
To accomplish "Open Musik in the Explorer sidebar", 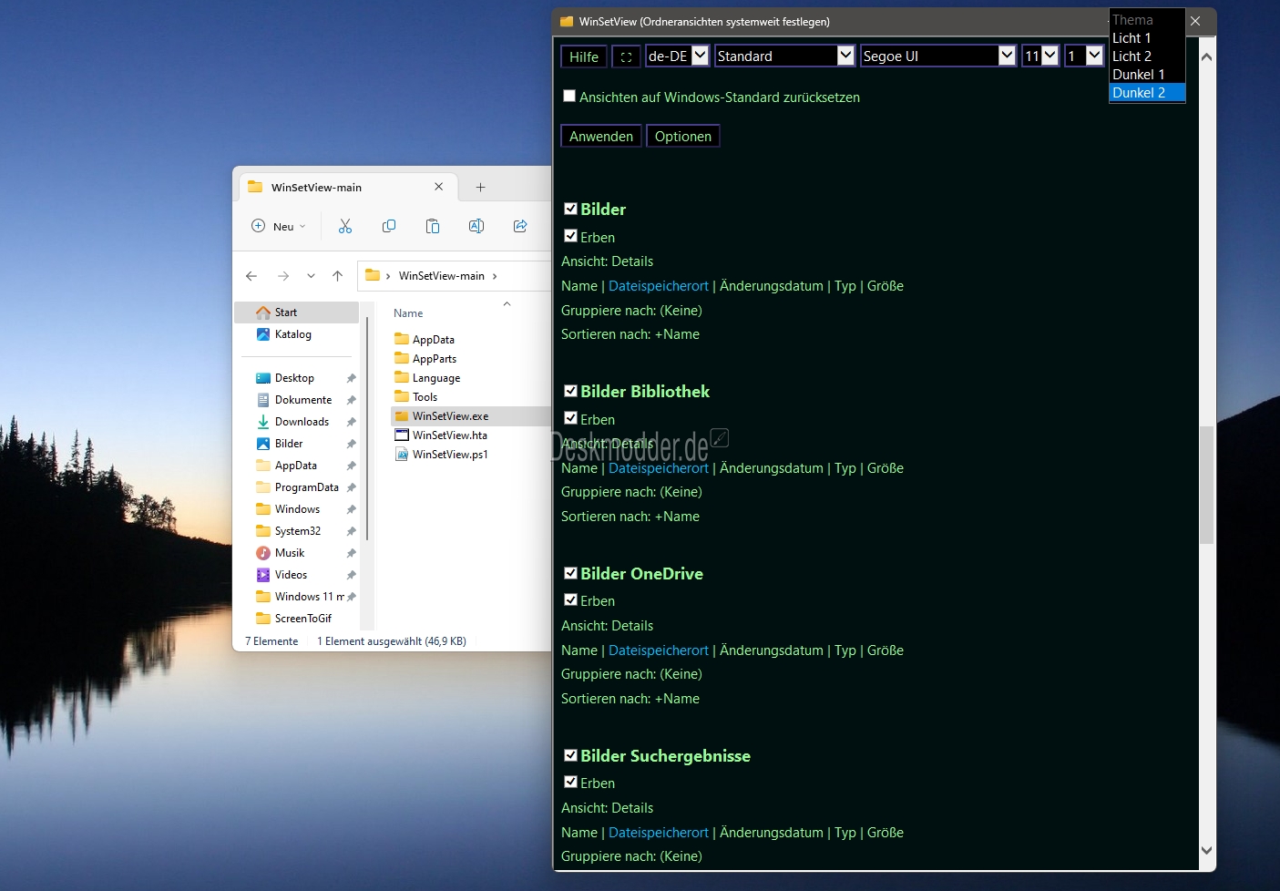I will 290,553.
